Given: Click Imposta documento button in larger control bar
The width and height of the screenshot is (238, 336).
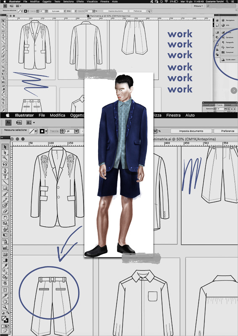Looking at the screenshot, I should (x=191, y=131).
